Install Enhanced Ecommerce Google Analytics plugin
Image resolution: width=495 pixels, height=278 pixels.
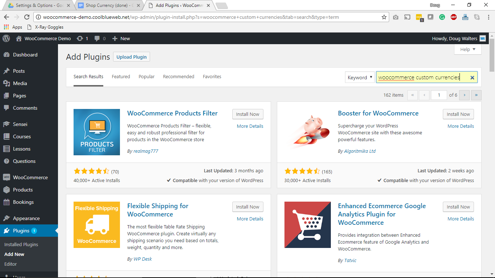(x=458, y=207)
